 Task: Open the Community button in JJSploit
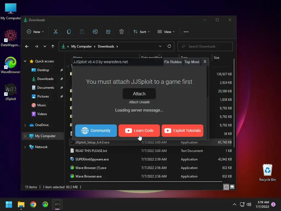pyautogui.click(x=96, y=131)
